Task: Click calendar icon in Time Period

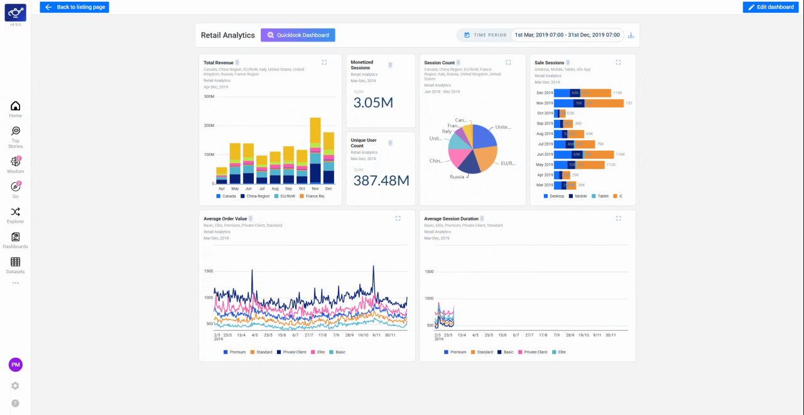Action: click(467, 35)
